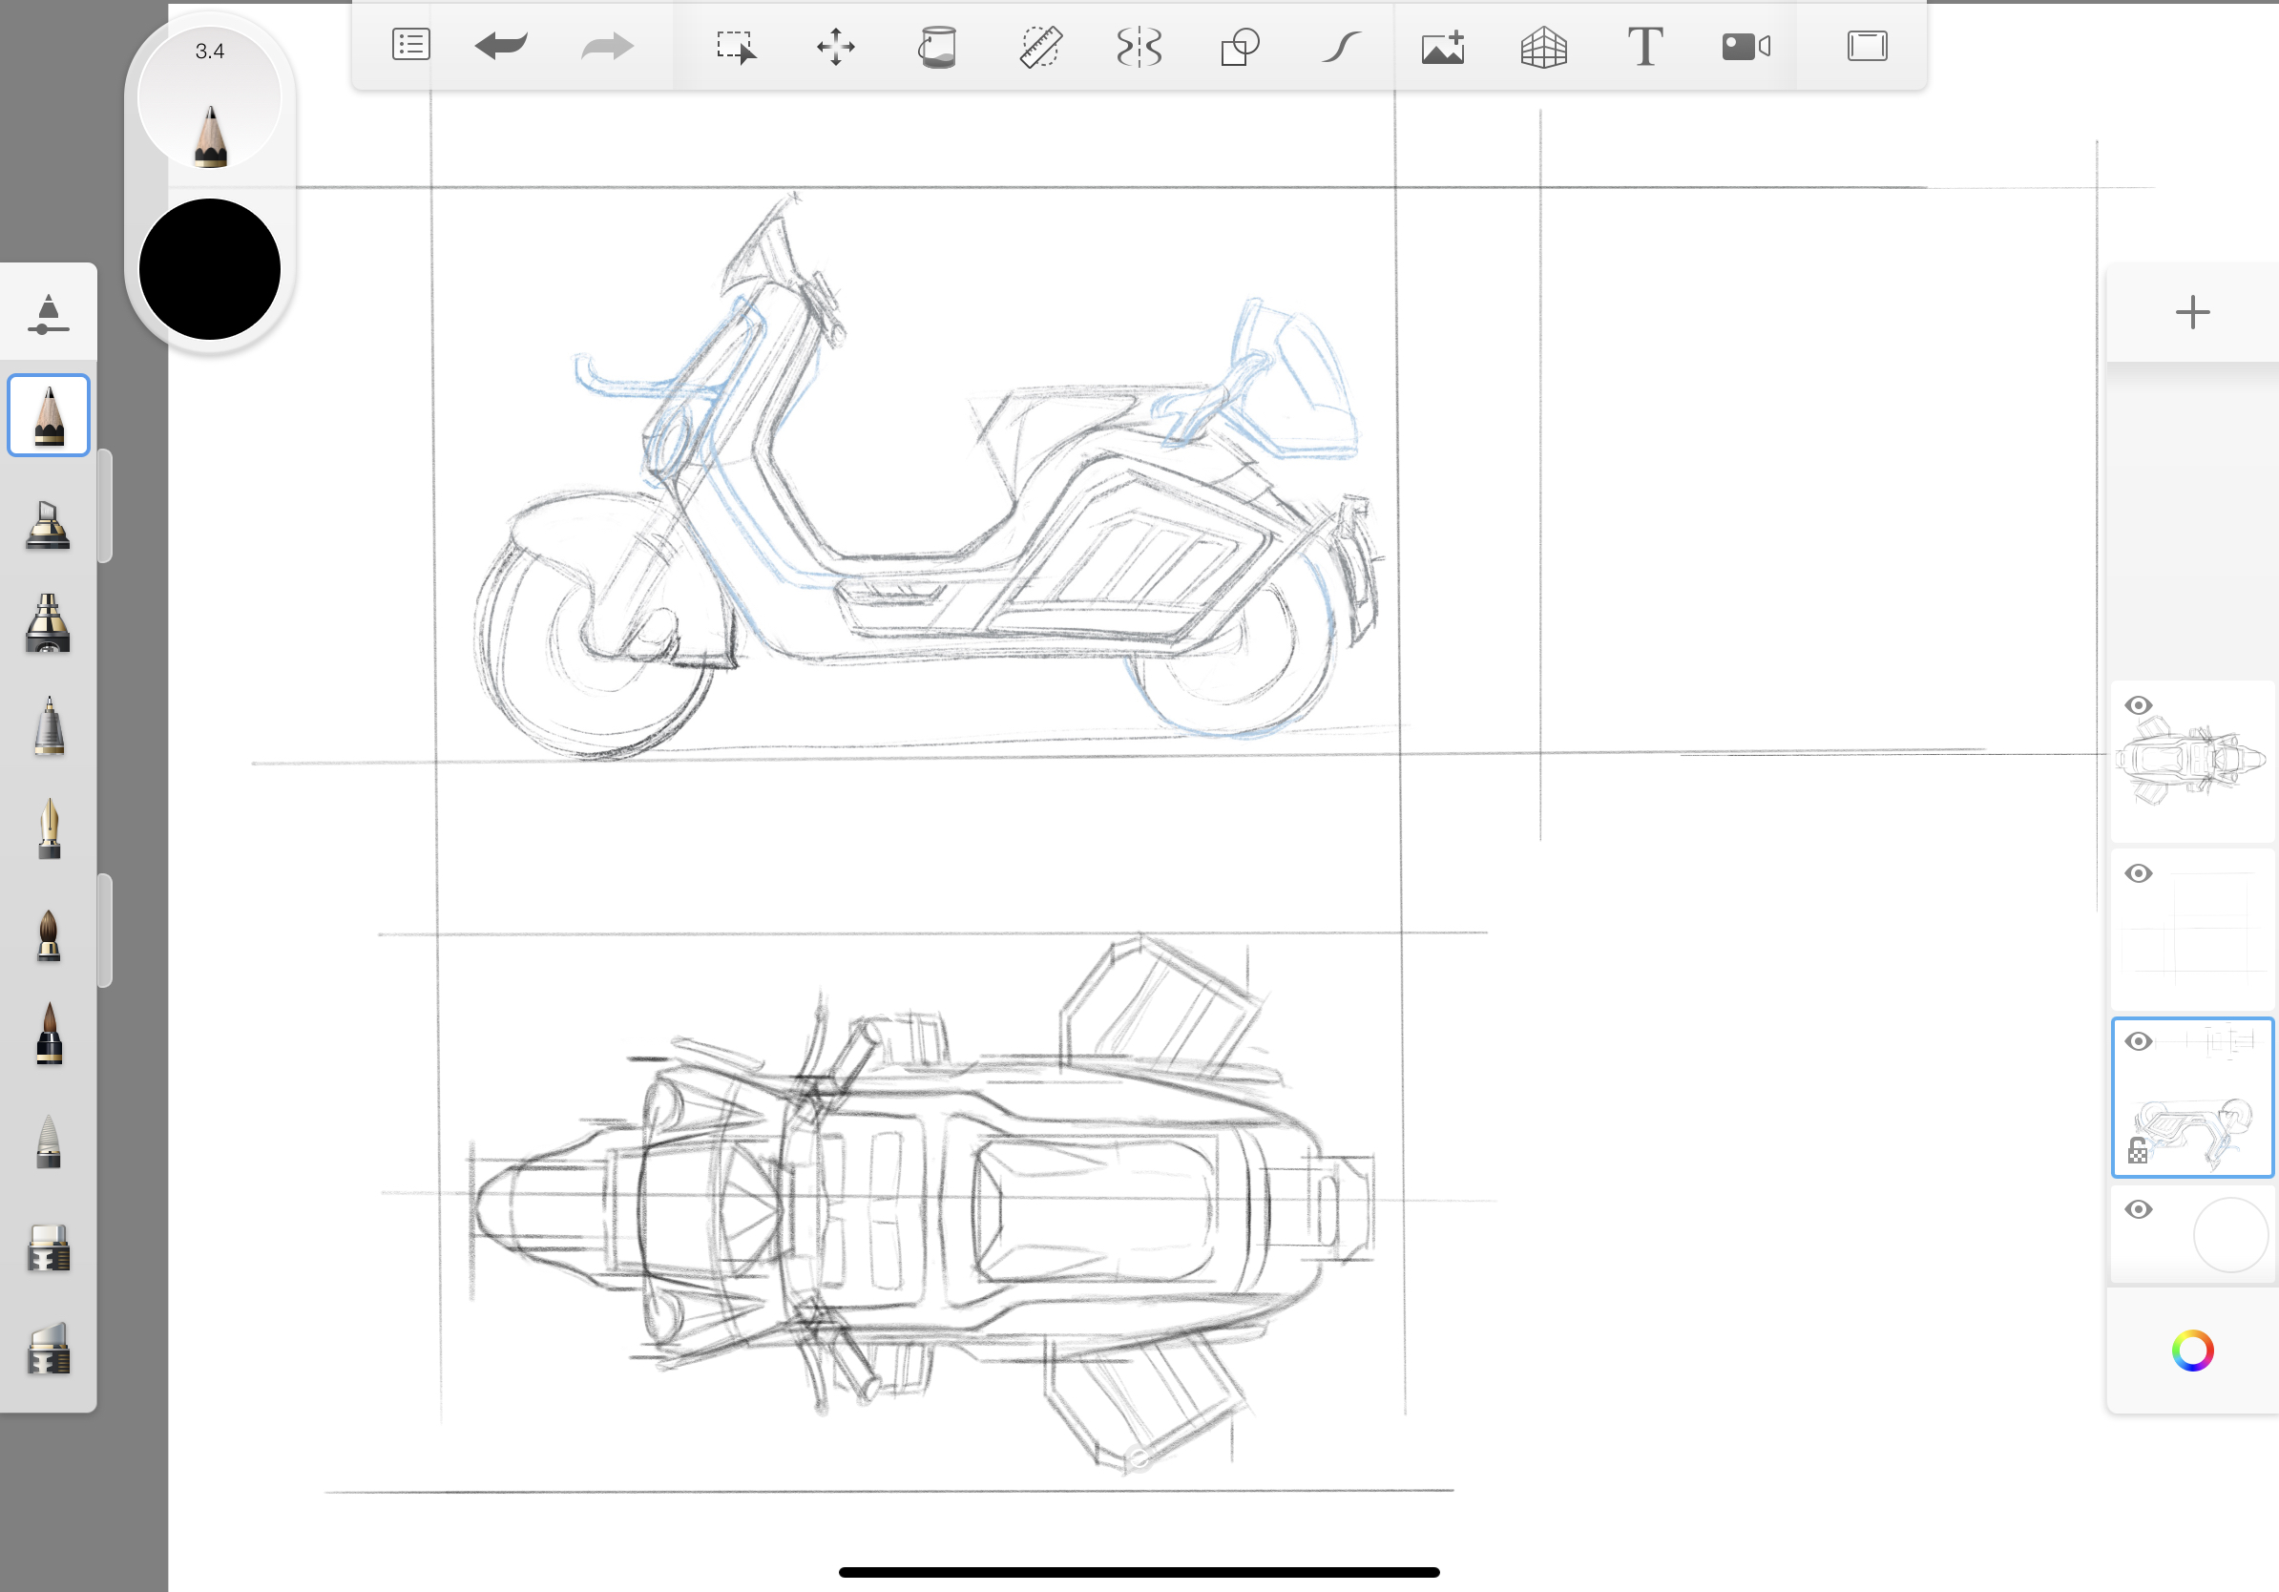Undo the last stroke
This screenshot has width=2279, height=1592.
coord(502,46)
